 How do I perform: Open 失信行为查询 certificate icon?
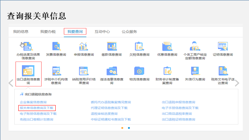pos(195,71)
